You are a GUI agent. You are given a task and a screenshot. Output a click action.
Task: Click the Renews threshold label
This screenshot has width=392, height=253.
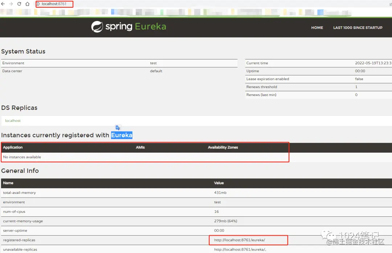click(x=261, y=87)
